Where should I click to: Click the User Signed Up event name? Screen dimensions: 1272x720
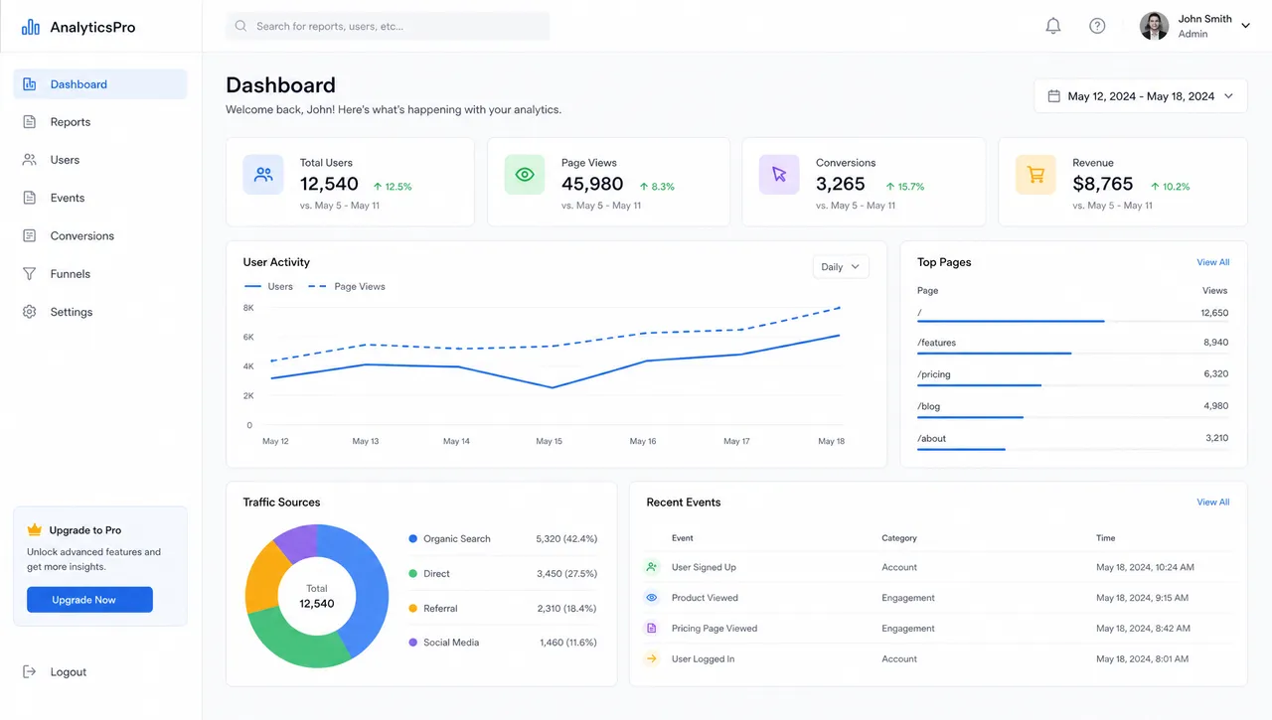(704, 567)
